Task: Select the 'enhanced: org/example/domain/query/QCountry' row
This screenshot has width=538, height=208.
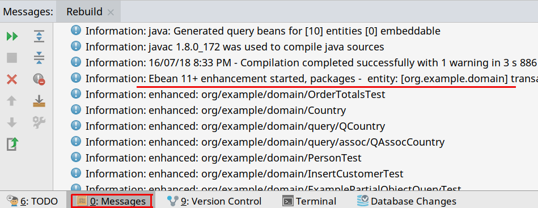Action: [x=235, y=126]
